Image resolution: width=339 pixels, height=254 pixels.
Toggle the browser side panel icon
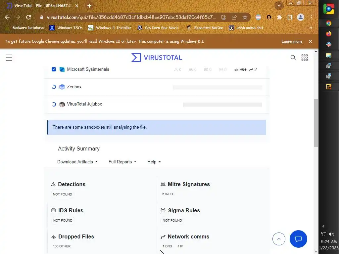click(x=290, y=17)
